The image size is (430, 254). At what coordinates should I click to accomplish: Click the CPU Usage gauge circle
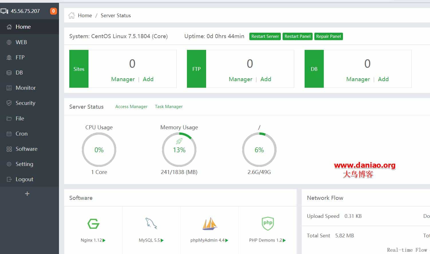click(x=99, y=150)
